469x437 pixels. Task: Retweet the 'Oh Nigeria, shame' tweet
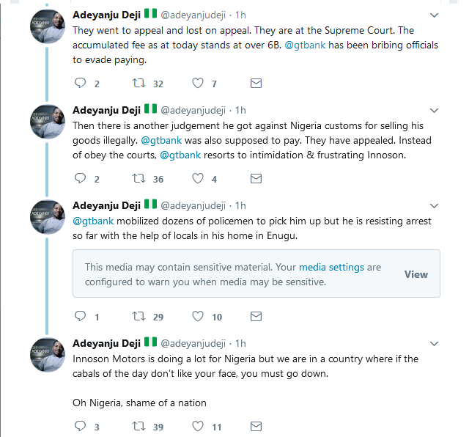coord(138,426)
